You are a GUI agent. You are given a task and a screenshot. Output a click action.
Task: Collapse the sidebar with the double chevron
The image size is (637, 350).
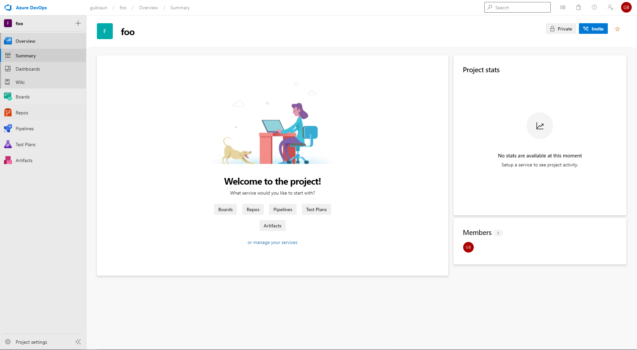pos(78,342)
